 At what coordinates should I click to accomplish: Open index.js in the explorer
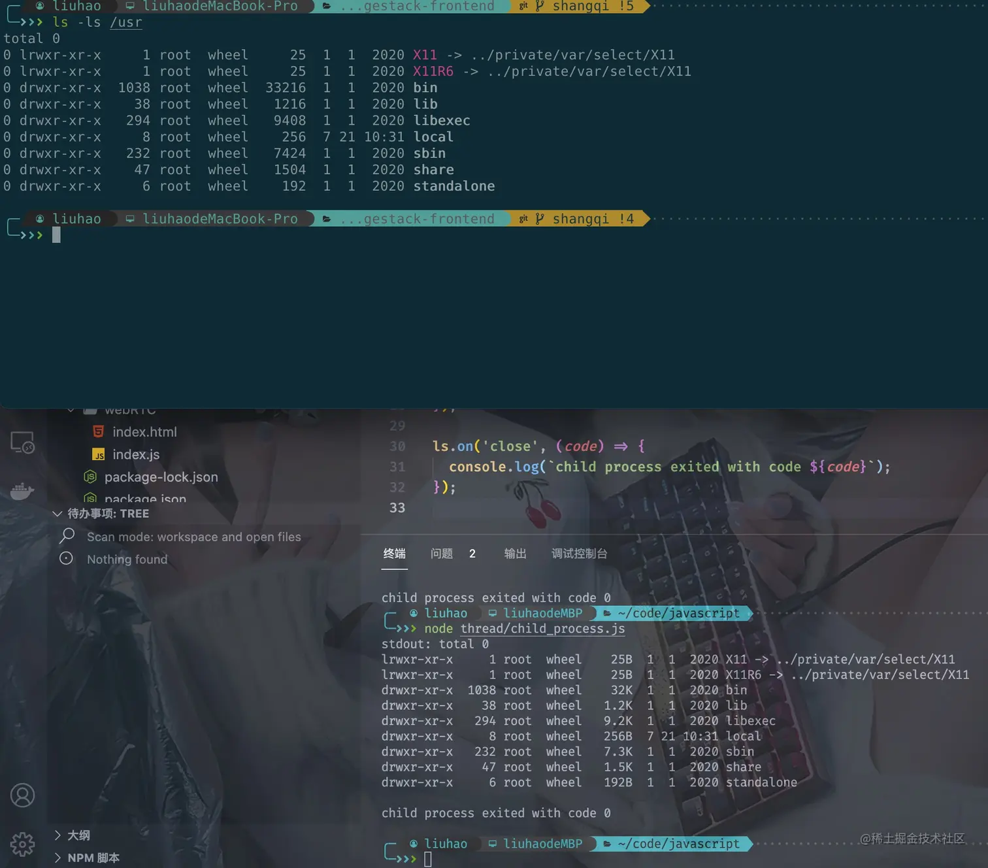136,454
